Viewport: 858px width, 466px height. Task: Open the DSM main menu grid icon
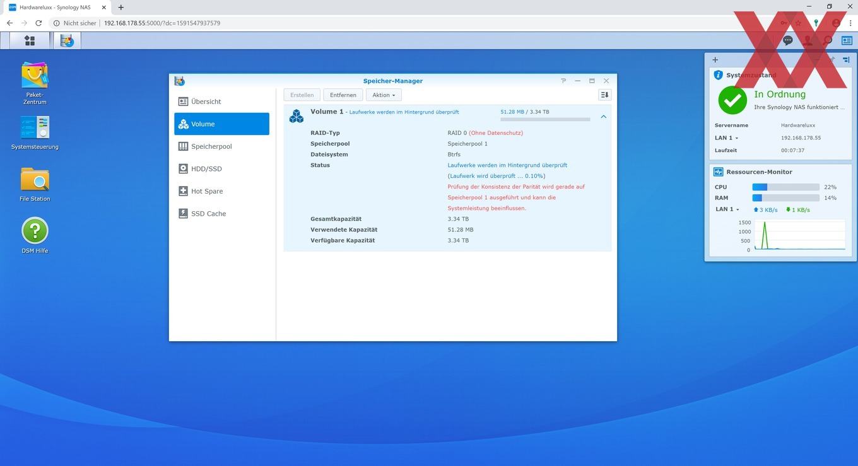pos(30,40)
